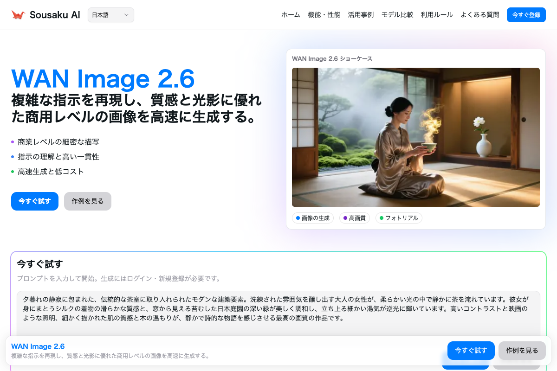This screenshot has width=557, height=371.
Task: Click WAN Image 2.6 title in sticky bar
Action: click(x=38, y=346)
